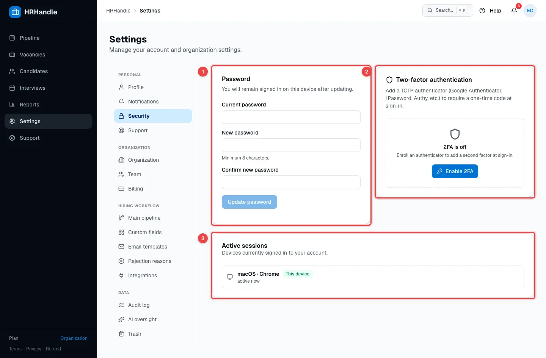Click the Integrations plug icon

pos(121,275)
